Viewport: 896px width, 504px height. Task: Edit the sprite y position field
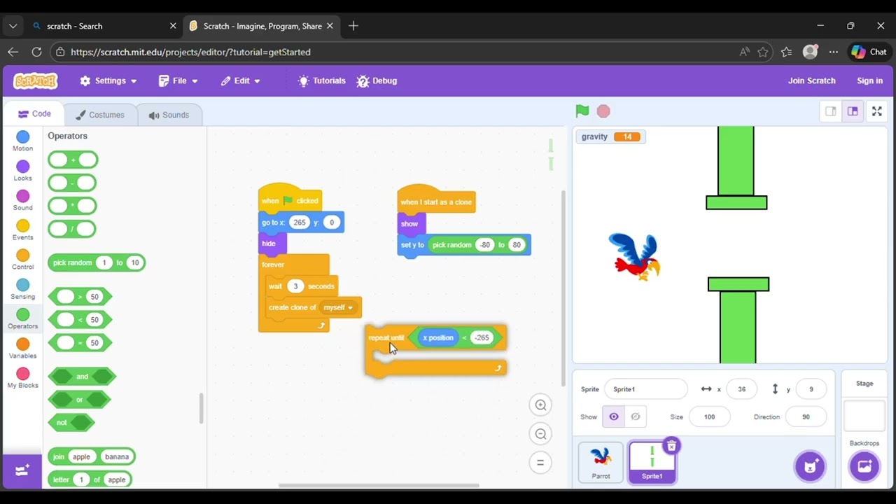point(811,389)
